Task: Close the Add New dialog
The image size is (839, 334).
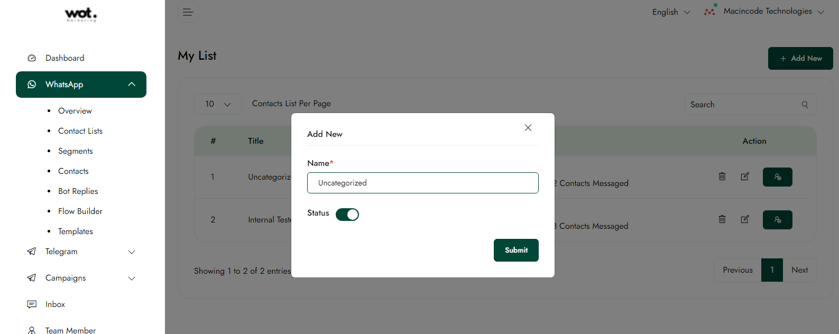Action: click(x=528, y=128)
